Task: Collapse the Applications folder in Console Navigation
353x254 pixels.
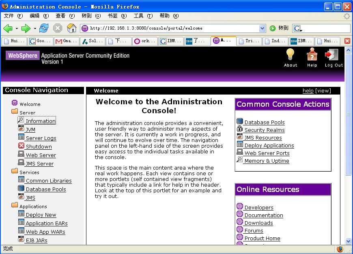Action: pyautogui.click(x=15, y=205)
